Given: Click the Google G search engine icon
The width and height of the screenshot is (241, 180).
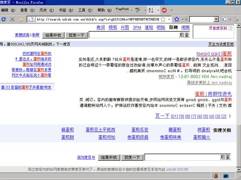Looking at the screenshot, I should click(225, 19).
